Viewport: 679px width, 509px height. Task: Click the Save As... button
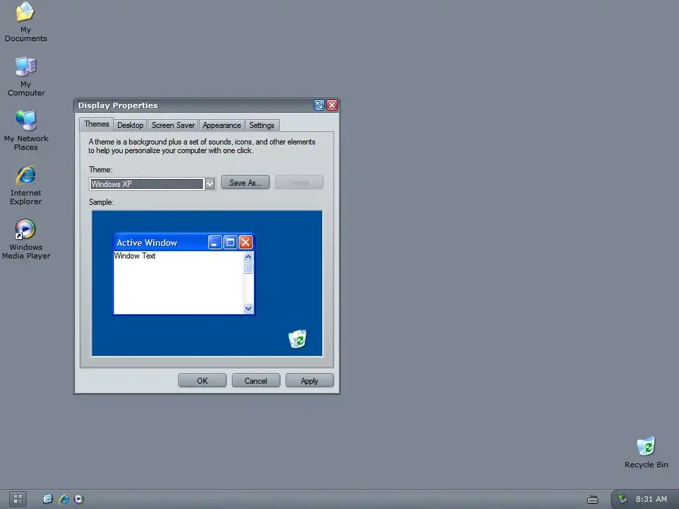(x=245, y=183)
